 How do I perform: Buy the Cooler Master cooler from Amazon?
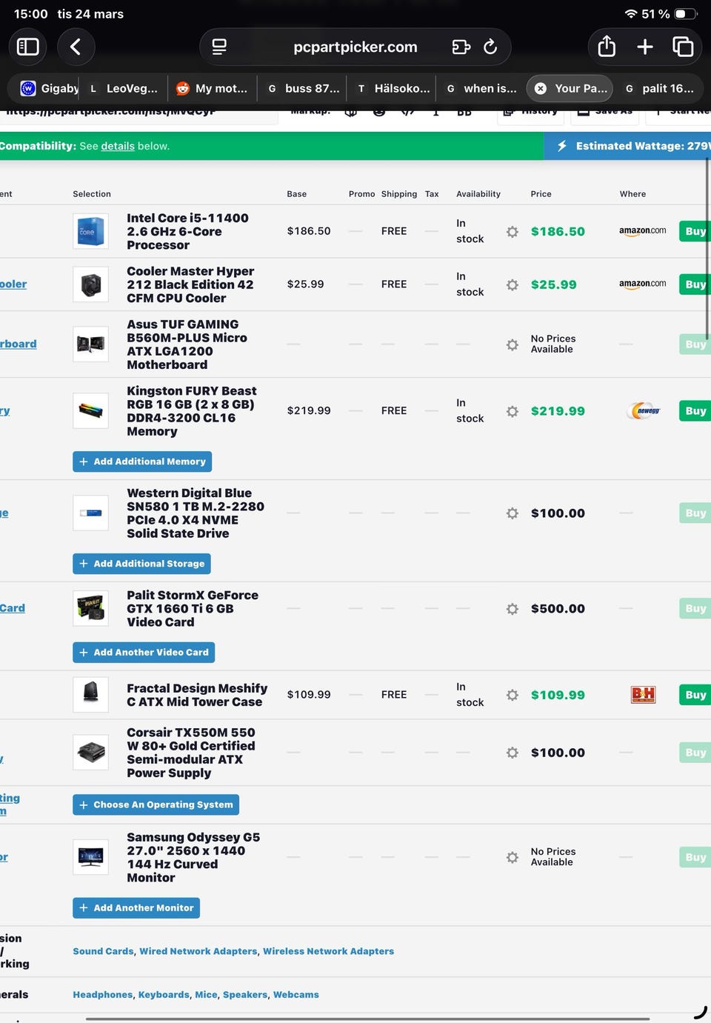click(695, 284)
